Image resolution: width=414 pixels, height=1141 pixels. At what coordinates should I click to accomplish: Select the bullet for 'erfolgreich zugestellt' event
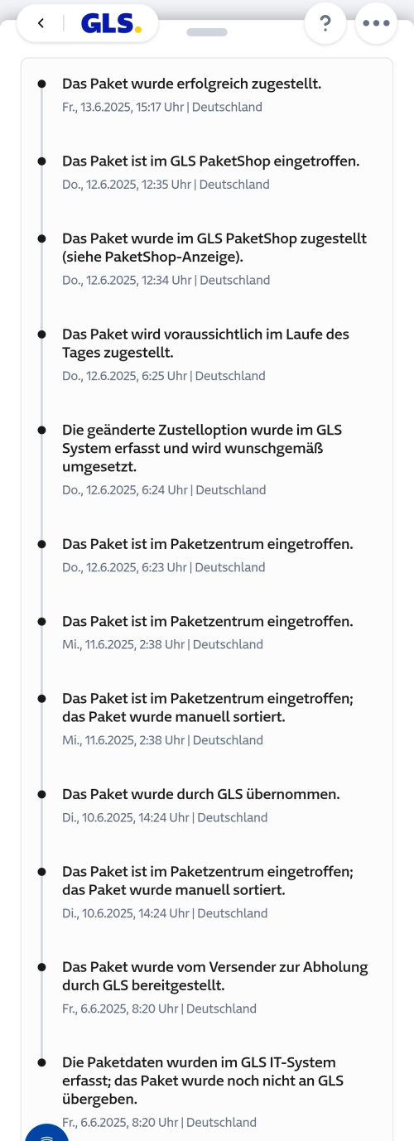pyautogui.click(x=41, y=84)
